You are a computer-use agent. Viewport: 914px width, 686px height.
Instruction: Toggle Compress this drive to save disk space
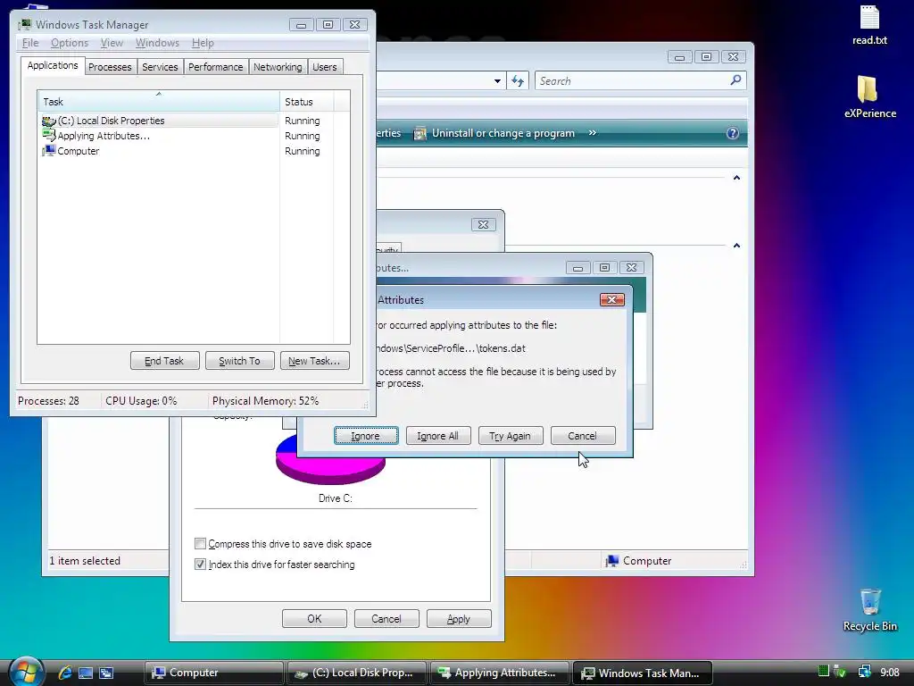(200, 544)
